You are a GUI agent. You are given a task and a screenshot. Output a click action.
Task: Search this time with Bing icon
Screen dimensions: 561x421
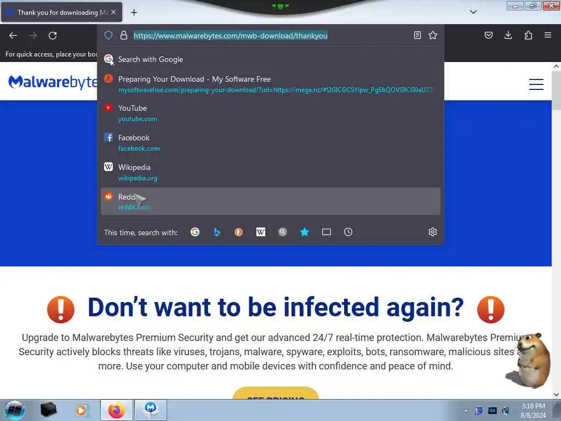pyautogui.click(x=217, y=232)
